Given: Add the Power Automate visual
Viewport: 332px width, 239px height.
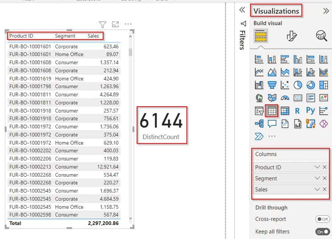Looking at the screenshot, I should tap(259, 136).
